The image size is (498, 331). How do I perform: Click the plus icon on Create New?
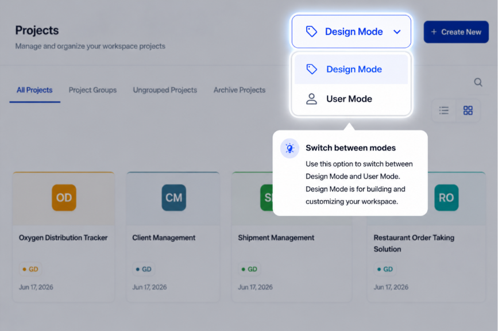coord(434,32)
